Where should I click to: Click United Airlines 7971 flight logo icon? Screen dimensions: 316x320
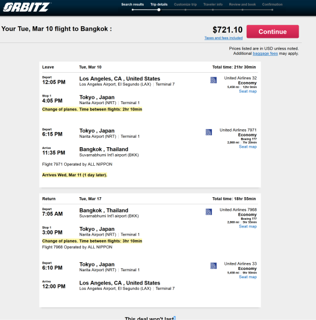[208, 132]
